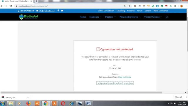Click the green music note extension icon
188x106 pixels.
pyautogui.click(x=162, y=6)
